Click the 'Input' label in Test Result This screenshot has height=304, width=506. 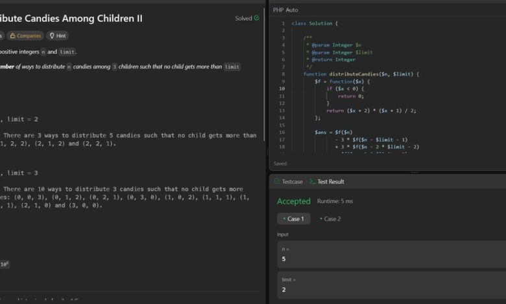(283, 235)
